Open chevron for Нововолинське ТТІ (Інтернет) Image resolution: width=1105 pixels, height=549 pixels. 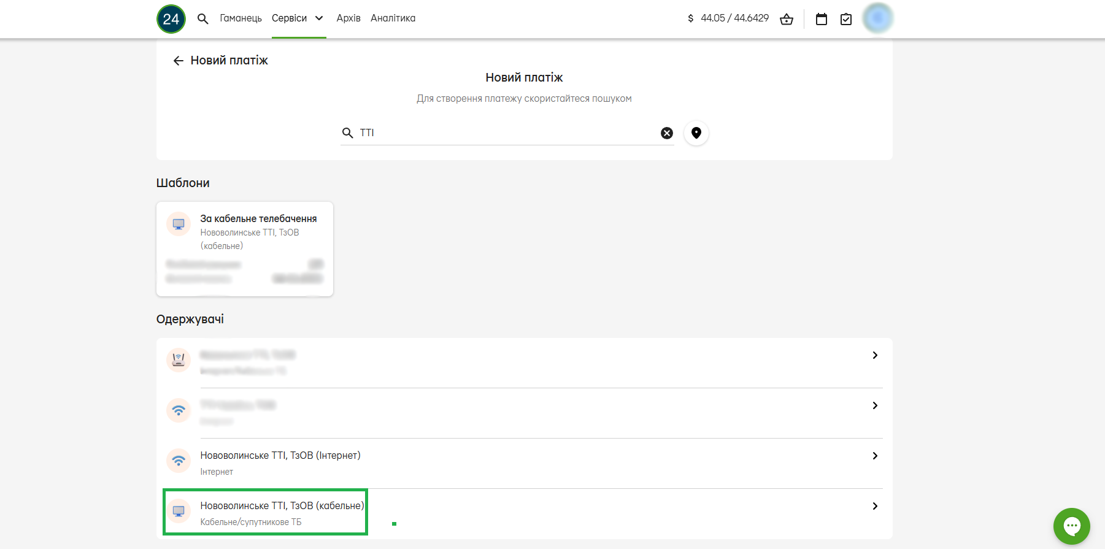coord(875,456)
